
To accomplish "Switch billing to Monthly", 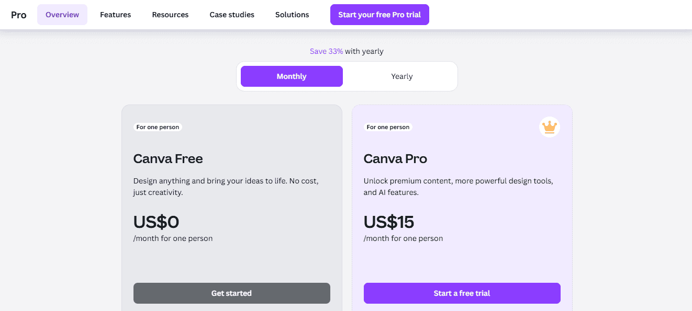I will point(292,76).
